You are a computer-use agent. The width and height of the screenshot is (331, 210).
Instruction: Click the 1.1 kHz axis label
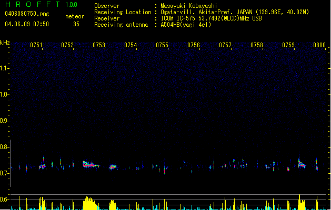pos(4,68)
